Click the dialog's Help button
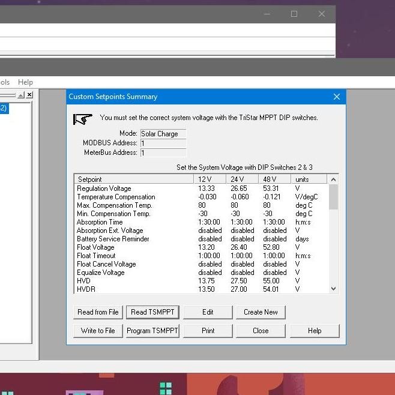395x395 pixels. [315, 331]
